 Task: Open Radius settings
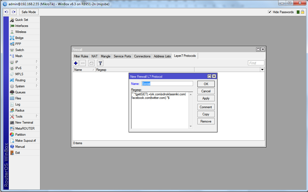coord(24,110)
